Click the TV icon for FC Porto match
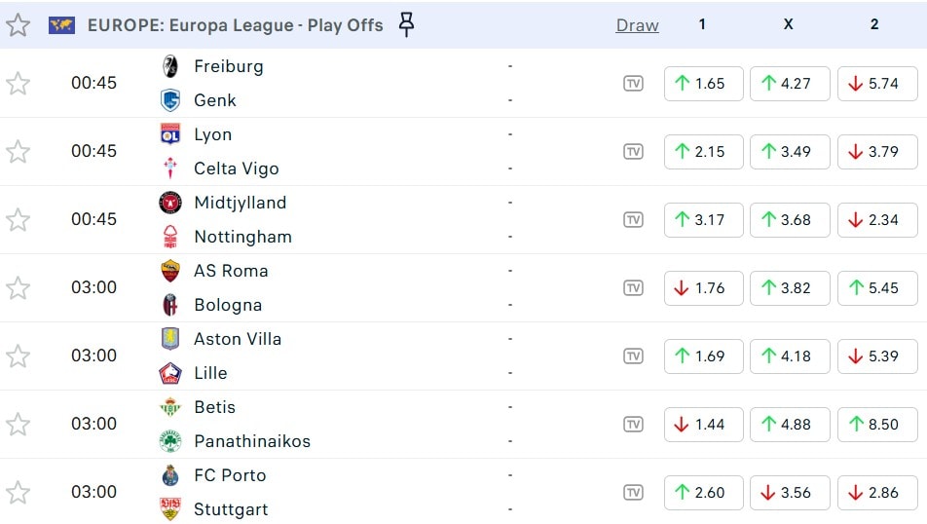This screenshot has height=524, width=927. point(633,493)
